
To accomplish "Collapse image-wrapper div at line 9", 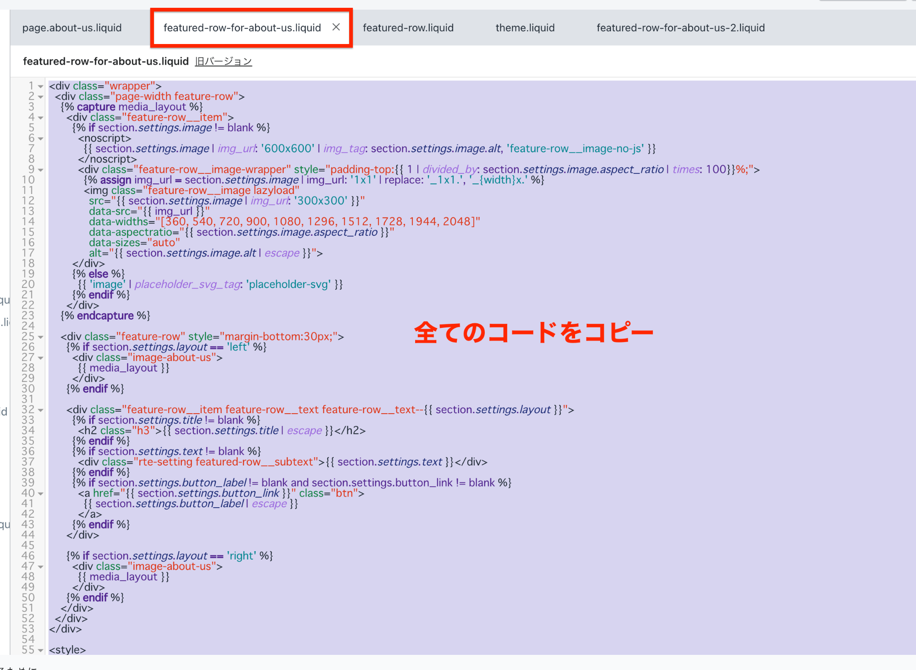I will tap(41, 170).
